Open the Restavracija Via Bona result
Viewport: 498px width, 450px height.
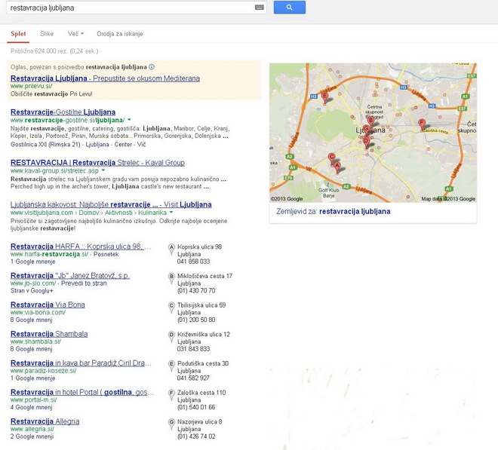48,305
